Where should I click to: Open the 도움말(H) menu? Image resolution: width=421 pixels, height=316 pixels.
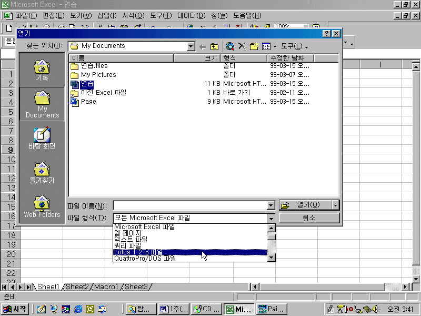(x=247, y=16)
